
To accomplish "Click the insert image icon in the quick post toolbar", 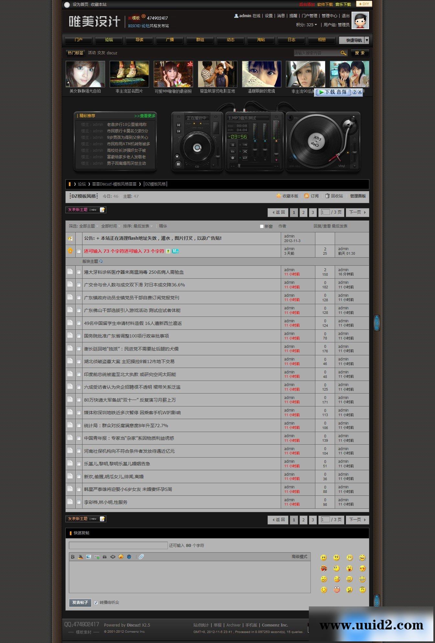I will click(89, 557).
